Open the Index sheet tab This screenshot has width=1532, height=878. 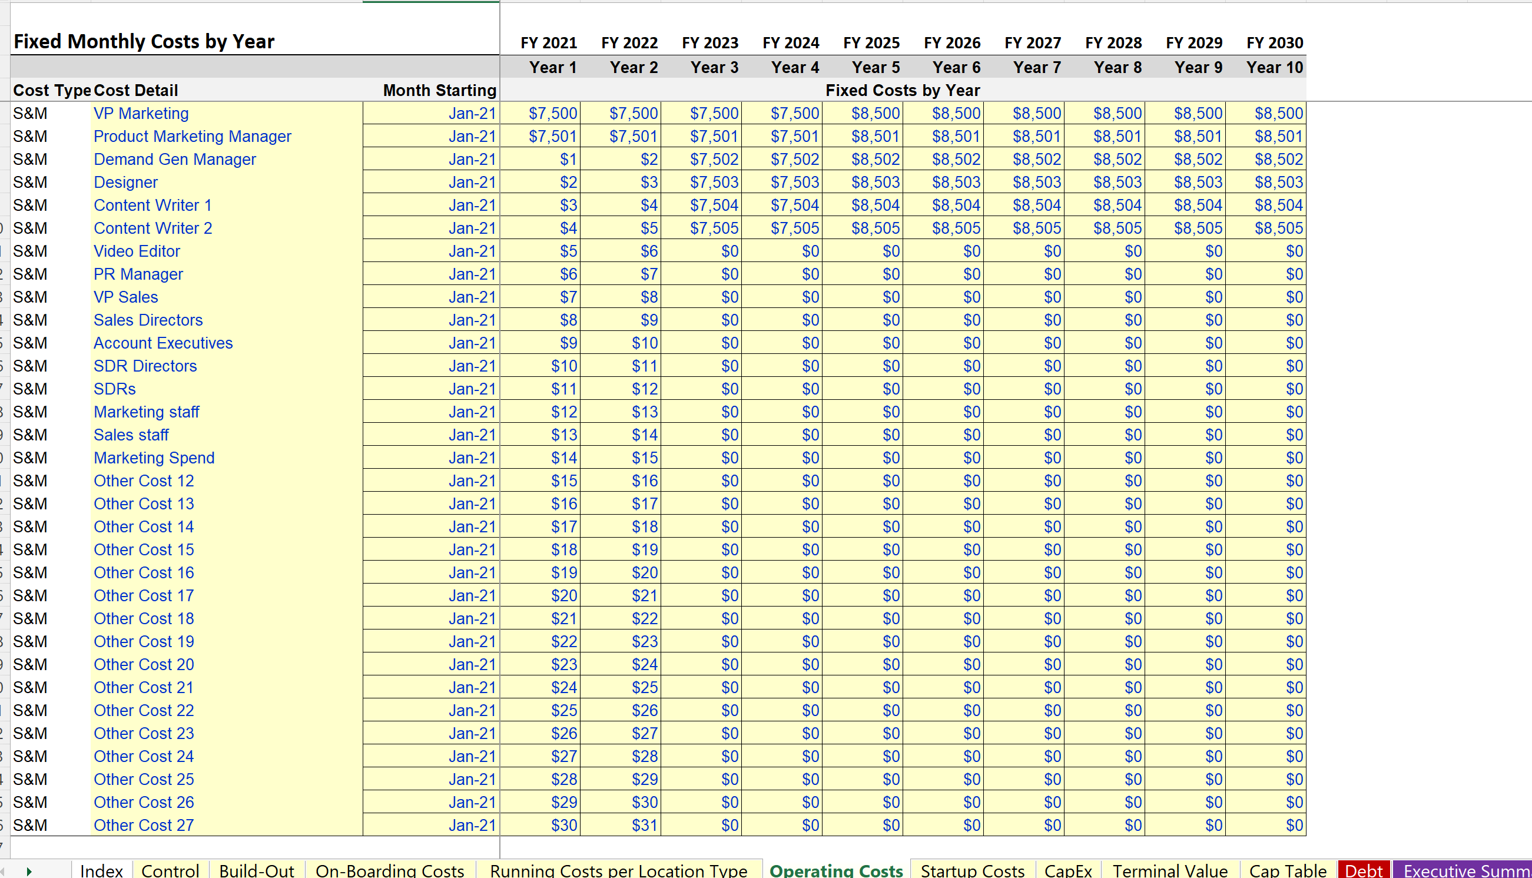point(101,870)
